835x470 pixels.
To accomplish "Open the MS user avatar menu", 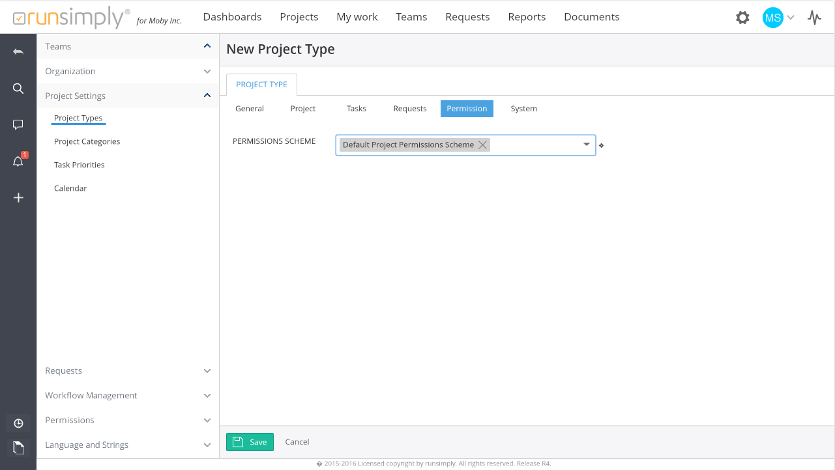I will [773, 18].
